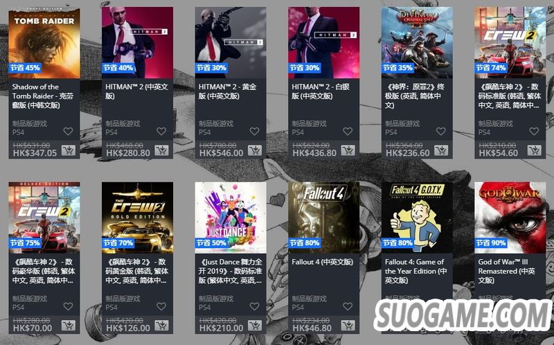The image size is (554, 345).
Task: Favorite Just Dance 2019 with heart icon
Action: pyautogui.click(x=254, y=306)
